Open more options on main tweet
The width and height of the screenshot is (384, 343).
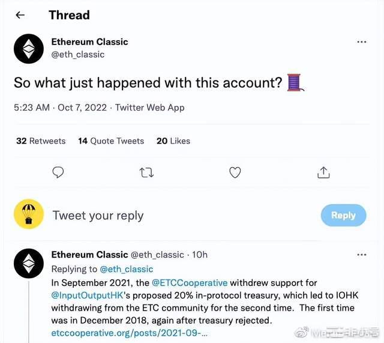(x=361, y=42)
